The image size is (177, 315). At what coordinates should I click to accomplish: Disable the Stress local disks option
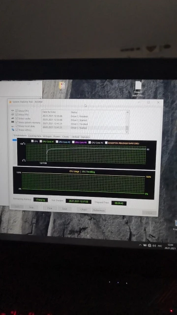17,126
